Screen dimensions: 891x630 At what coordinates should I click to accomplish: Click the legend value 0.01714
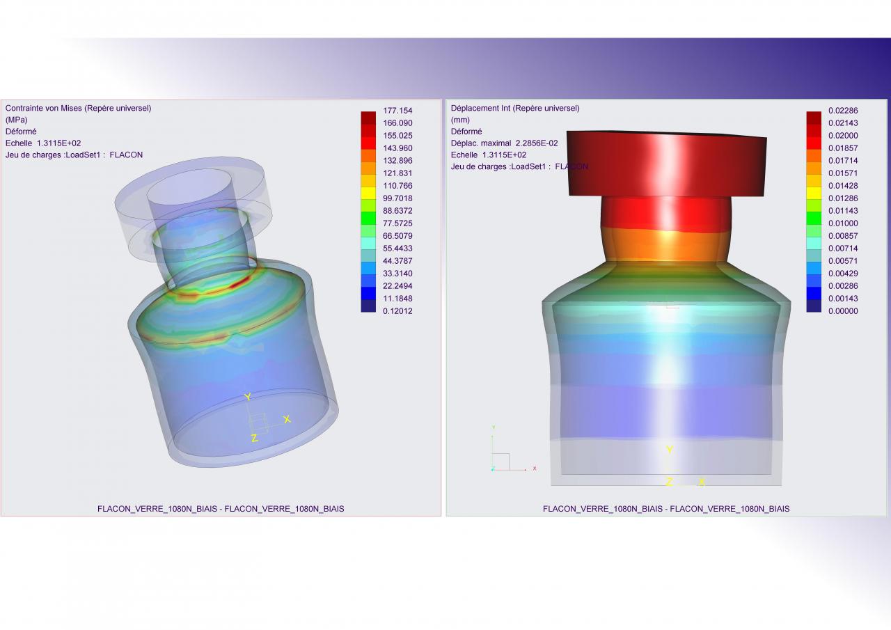[x=843, y=161]
